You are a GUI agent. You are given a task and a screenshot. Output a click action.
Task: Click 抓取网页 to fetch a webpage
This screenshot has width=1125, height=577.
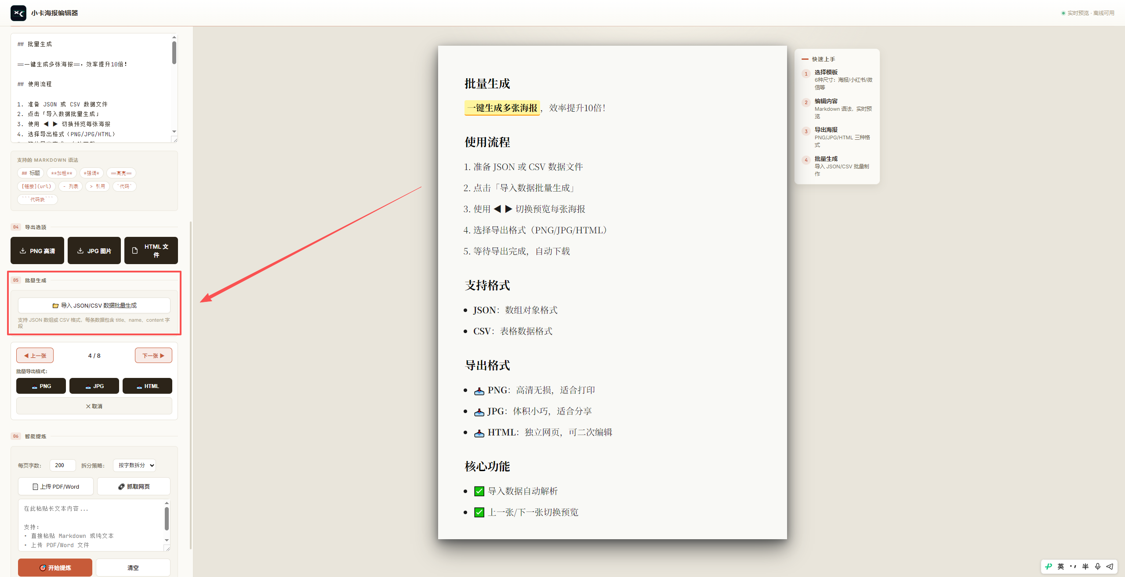point(134,486)
